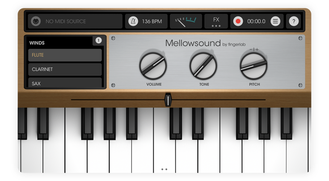Screen dimensions: 329x181
Task: Click the 00:00.0 recording timer
Action: point(256,21)
